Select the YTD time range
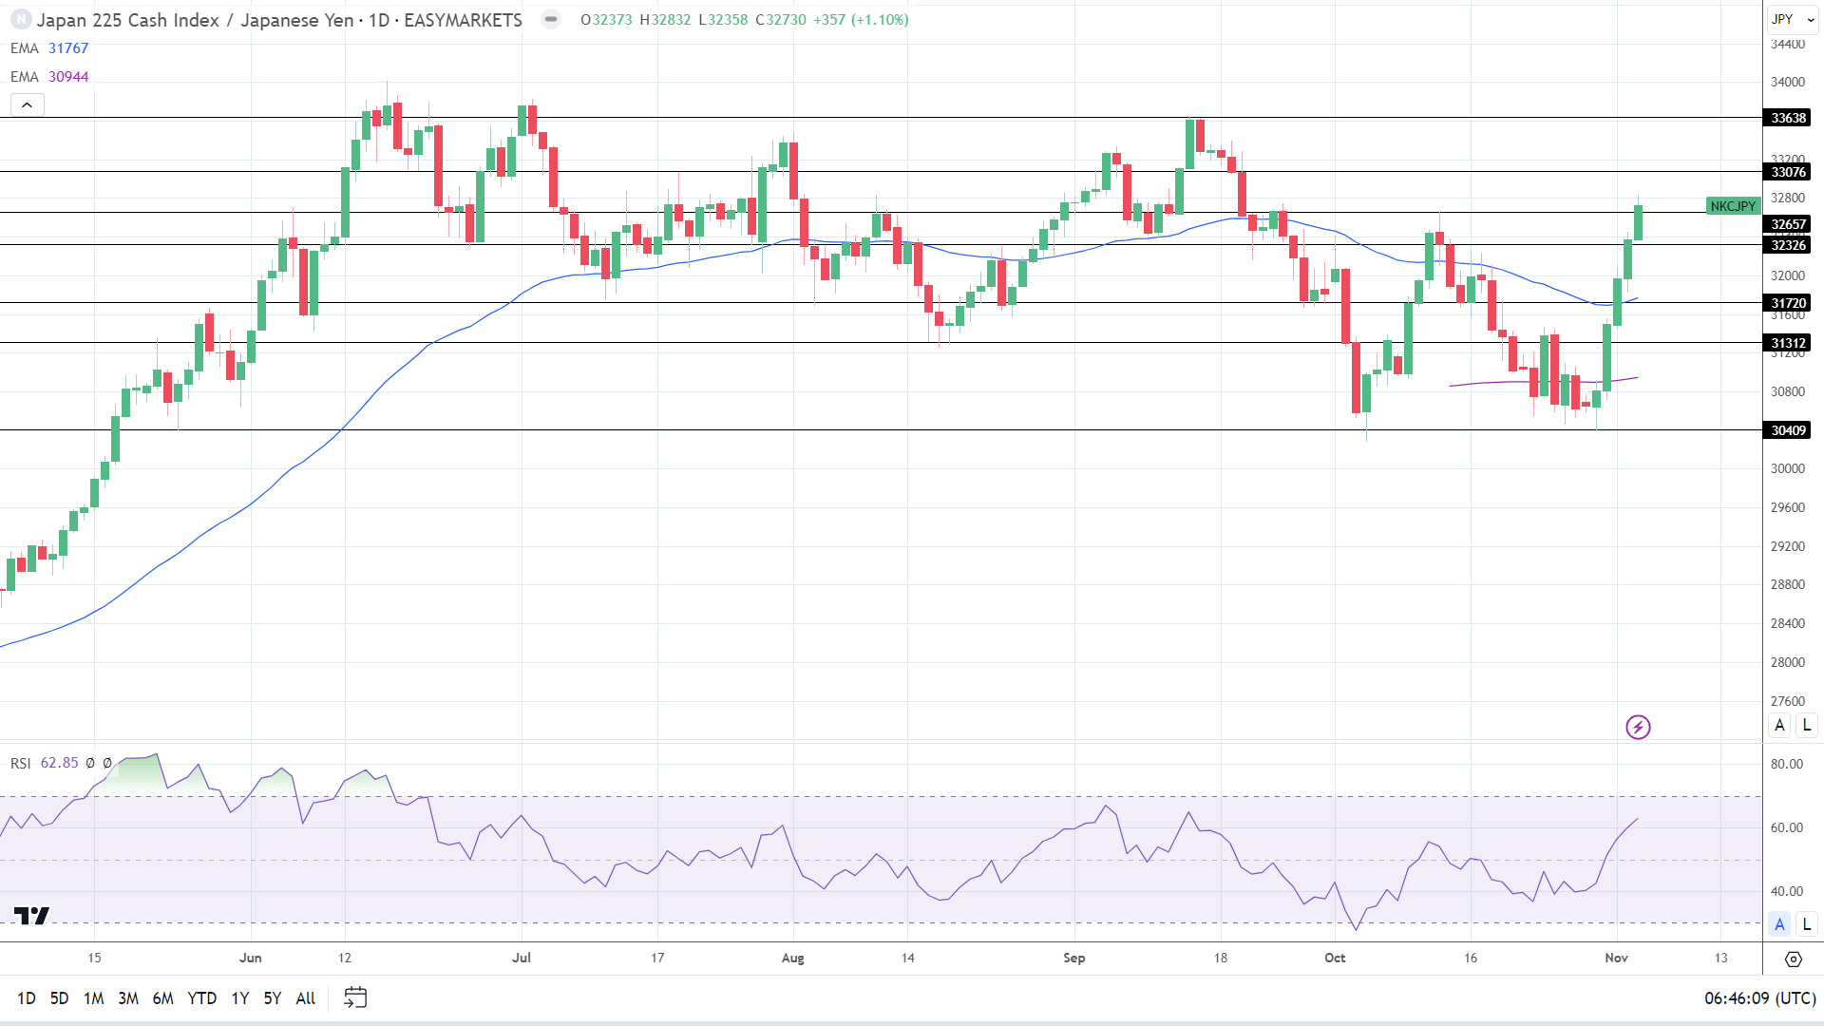1824x1026 pixels. [x=201, y=998]
